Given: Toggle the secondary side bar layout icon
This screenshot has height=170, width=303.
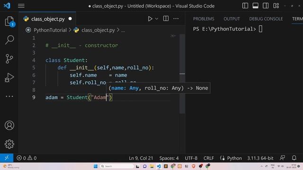Looking at the screenshot, I should pyautogui.click(x=266, y=6).
